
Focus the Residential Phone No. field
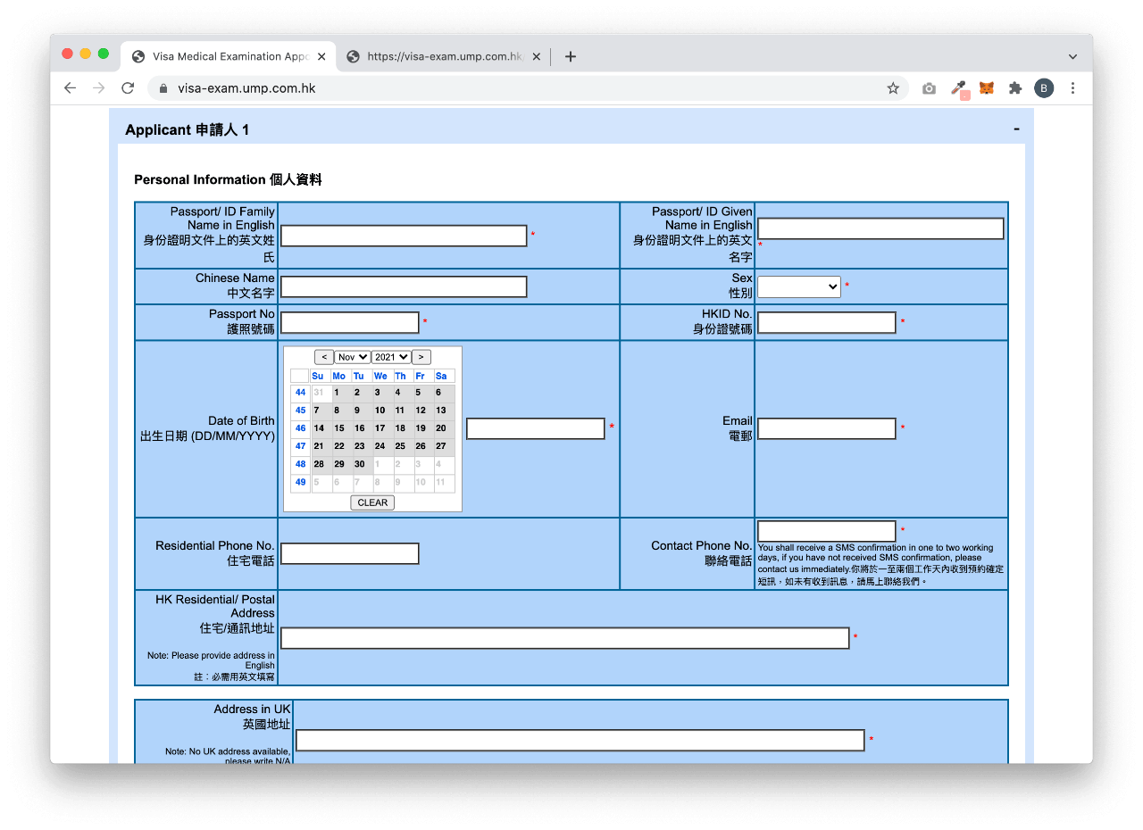coord(350,553)
